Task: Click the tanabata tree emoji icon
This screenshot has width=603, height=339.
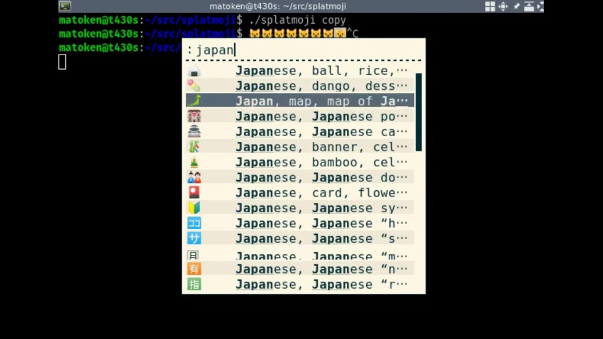Action: 194,146
